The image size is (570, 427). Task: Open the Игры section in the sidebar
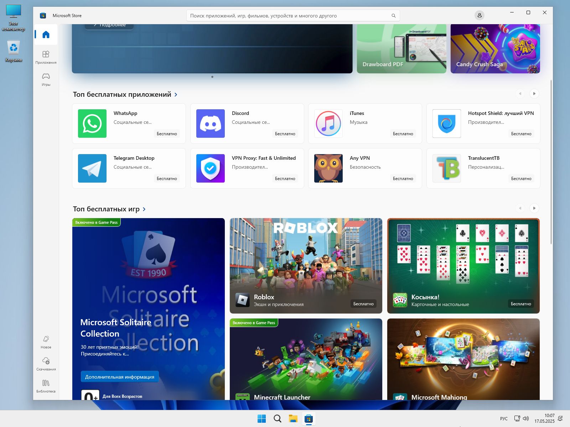(x=46, y=79)
